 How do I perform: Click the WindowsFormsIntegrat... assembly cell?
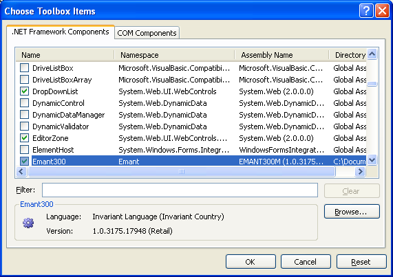pos(282,150)
